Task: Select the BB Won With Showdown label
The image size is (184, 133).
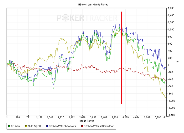Action: point(63,126)
